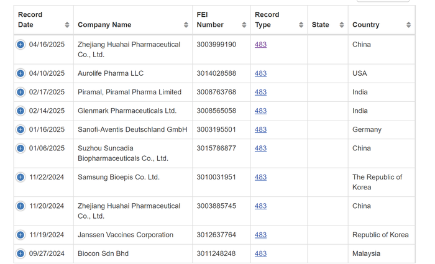The height and width of the screenshot is (264, 435).
Task: Sort table by Company Name column
Action: [x=186, y=25]
